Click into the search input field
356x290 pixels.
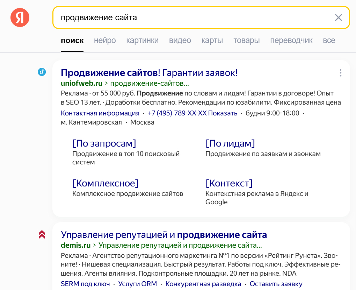[x=192, y=17]
